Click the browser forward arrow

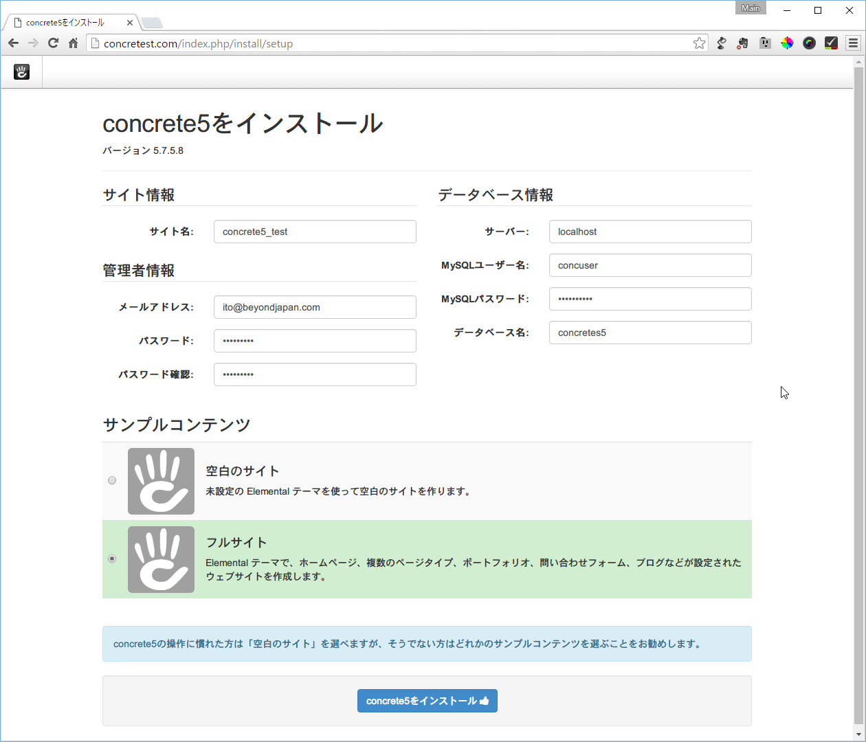pos(33,43)
